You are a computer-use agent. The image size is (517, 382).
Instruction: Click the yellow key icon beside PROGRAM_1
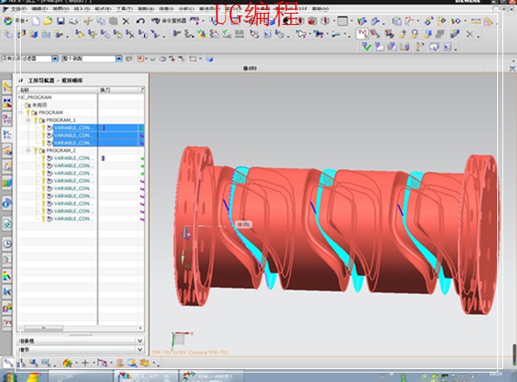point(34,120)
